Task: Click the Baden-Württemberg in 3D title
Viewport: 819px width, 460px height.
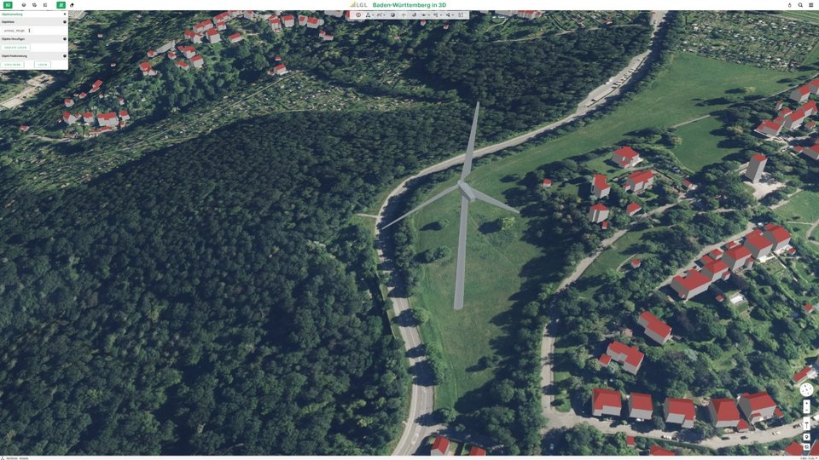Action: click(409, 5)
